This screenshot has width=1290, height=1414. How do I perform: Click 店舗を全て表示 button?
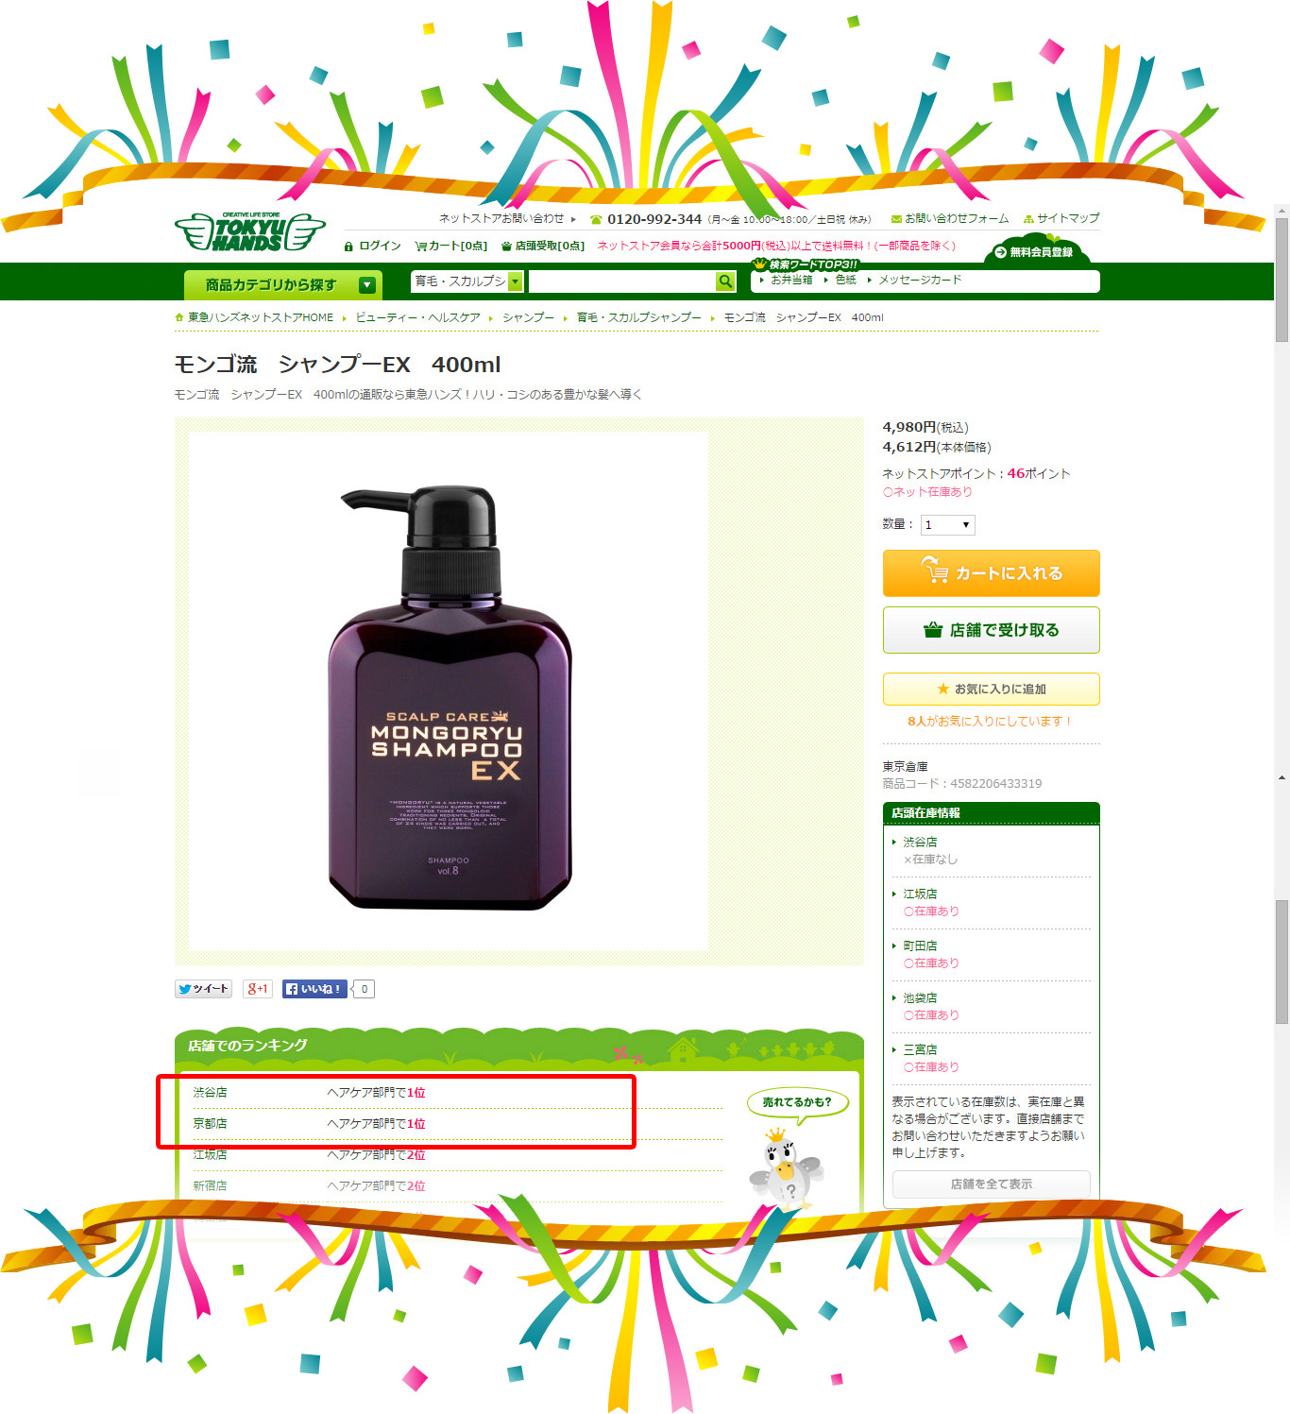(992, 1184)
